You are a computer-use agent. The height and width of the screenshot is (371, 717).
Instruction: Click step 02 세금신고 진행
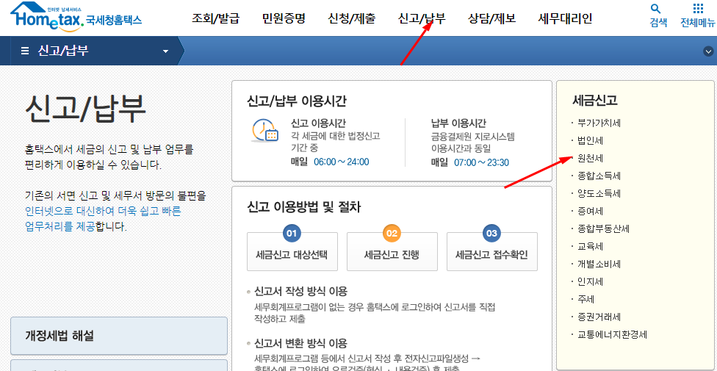pos(392,251)
